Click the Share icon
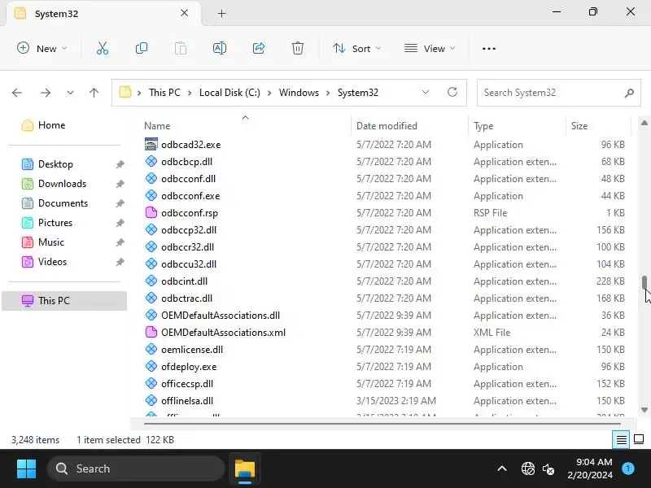Screen dimensions: 651x488 259,48
